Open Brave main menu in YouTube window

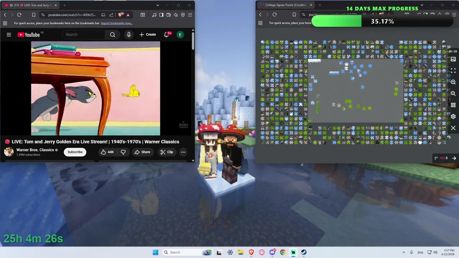[x=190, y=15]
